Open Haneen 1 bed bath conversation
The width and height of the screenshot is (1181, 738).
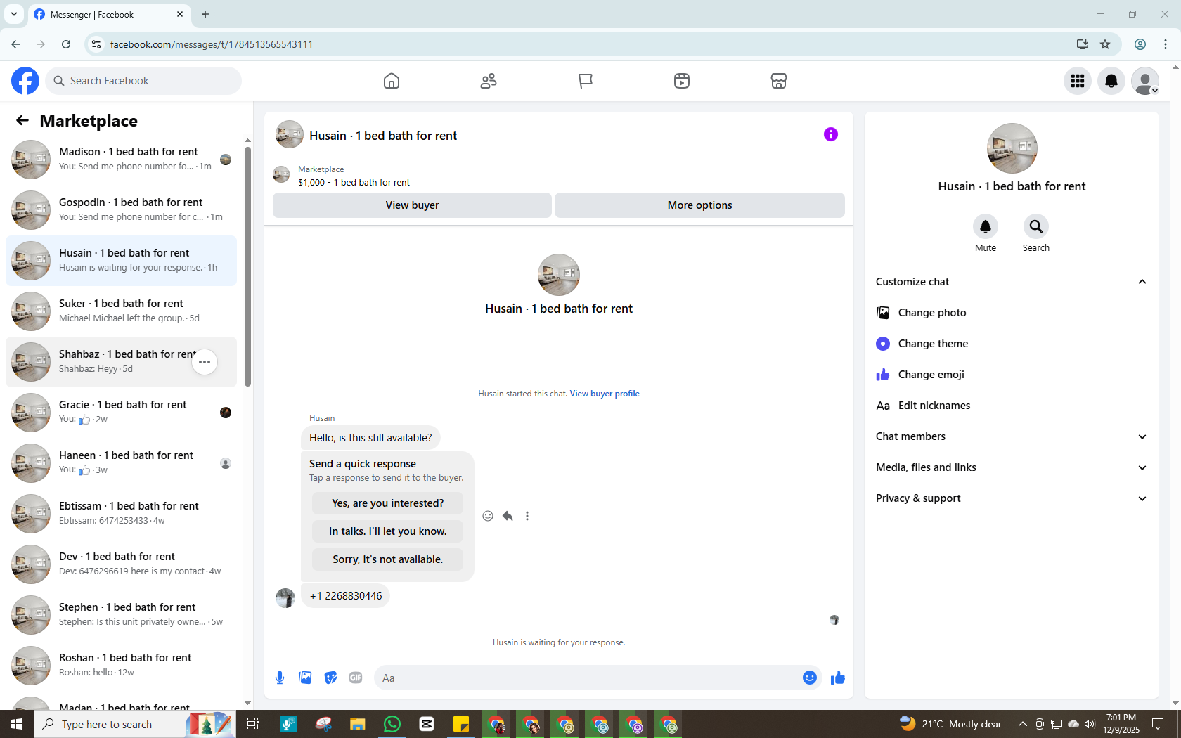pyautogui.click(x=121, y=463)
